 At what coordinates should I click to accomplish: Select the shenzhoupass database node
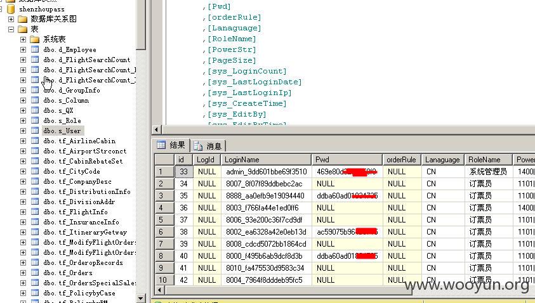pyautogui.click(x=42, y=10)
